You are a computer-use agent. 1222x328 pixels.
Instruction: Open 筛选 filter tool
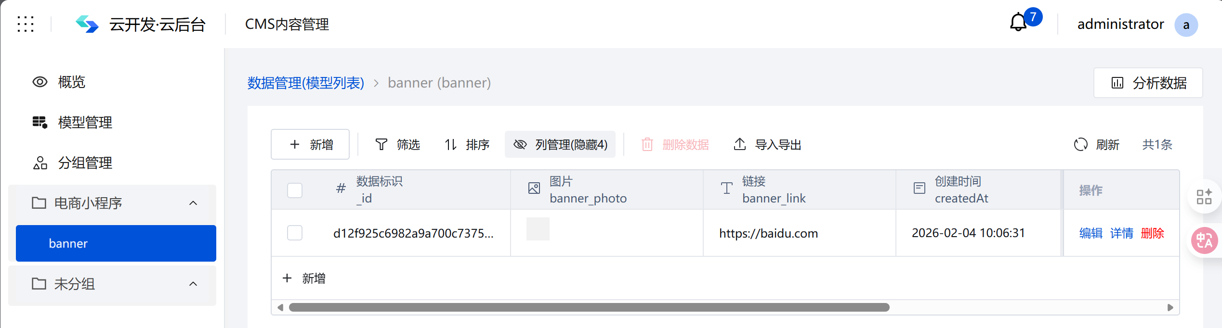(397, 144)
